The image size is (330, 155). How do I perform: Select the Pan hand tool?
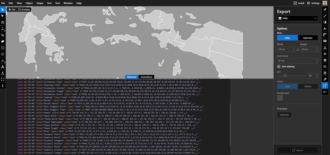[3, 22]
